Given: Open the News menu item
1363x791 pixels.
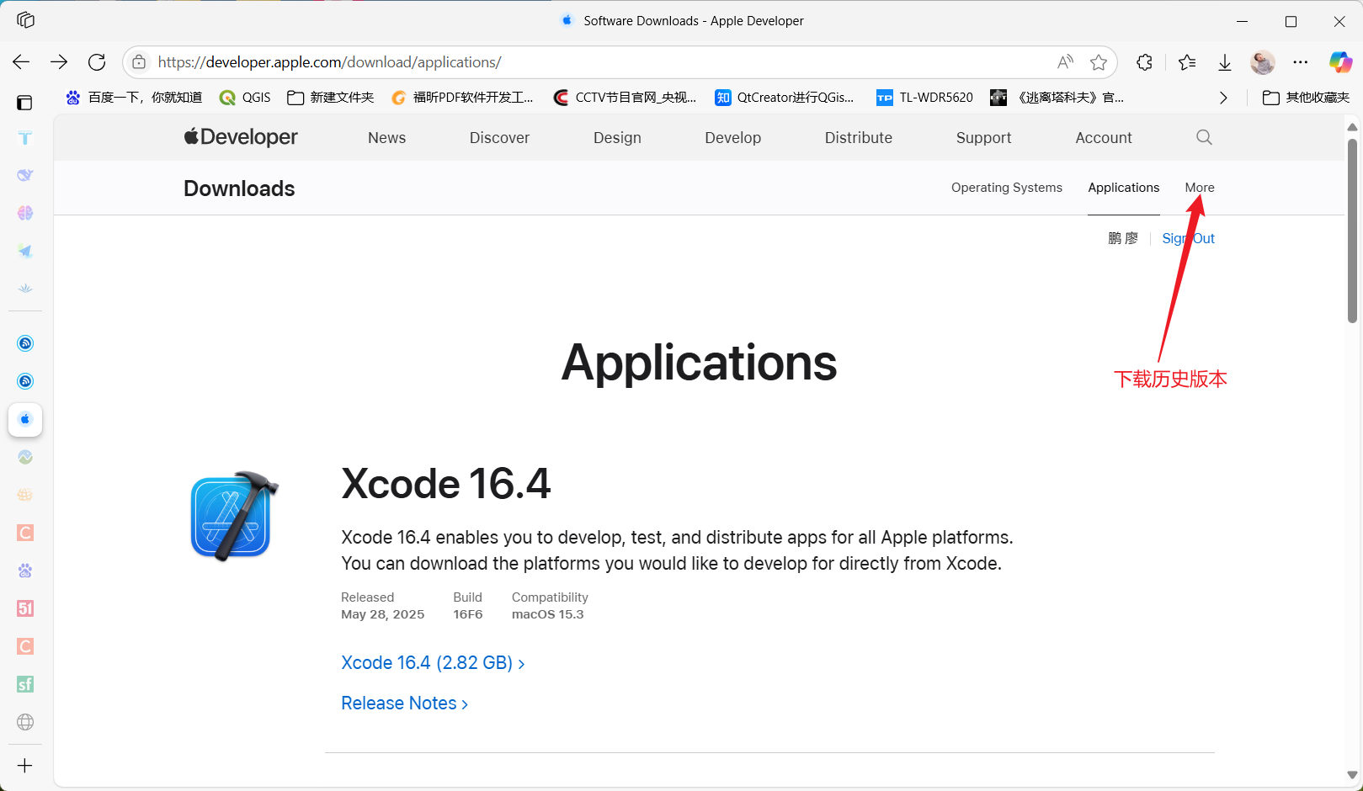Looking at the screenshot, I should click(x=386, y=138).
